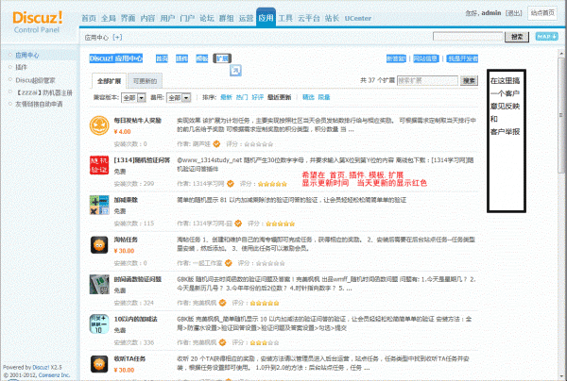The width and height of the screenshot is (567, 381).
Task: Open the 云平台 top menu
Action: pos(309,18)
